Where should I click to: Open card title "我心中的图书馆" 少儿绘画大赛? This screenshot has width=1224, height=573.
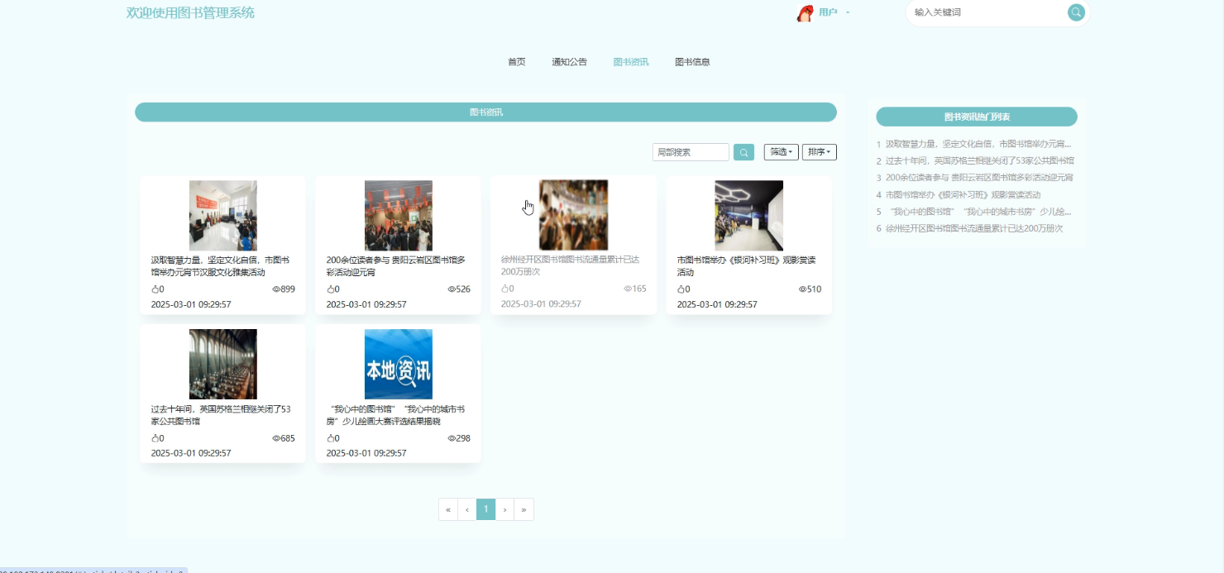point(395,415)
